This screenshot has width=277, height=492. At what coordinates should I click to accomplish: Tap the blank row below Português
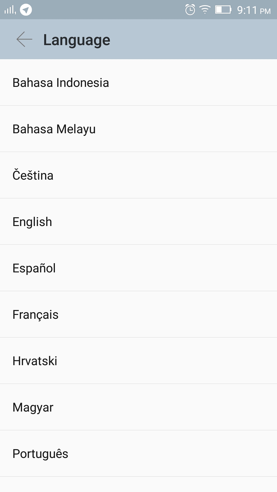coord(138,485)
